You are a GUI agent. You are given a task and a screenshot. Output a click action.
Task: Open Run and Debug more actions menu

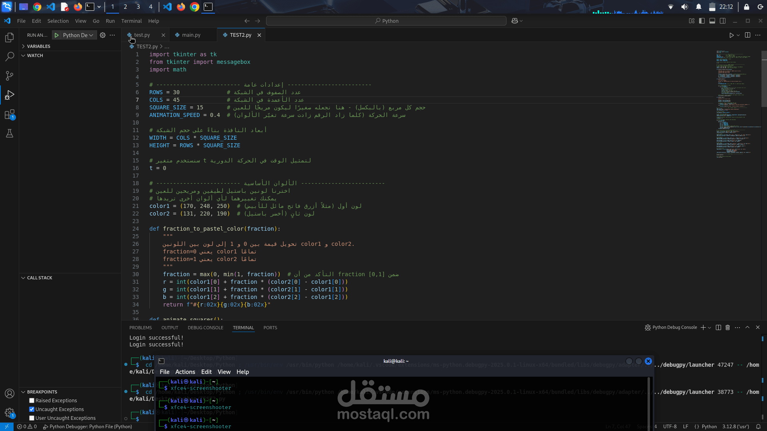click(x=112, y=35)
